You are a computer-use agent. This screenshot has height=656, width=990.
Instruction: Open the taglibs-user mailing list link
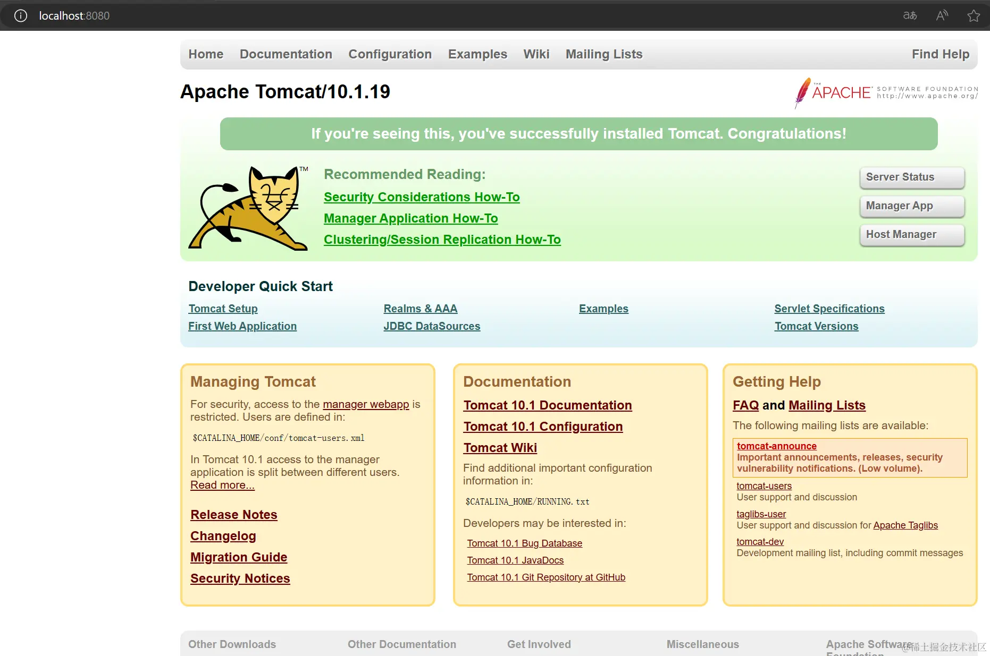[761, 514]
